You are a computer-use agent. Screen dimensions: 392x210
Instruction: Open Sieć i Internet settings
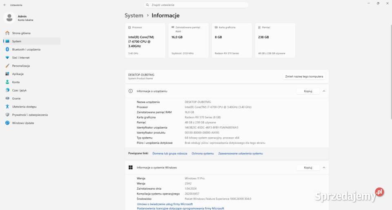32,58
